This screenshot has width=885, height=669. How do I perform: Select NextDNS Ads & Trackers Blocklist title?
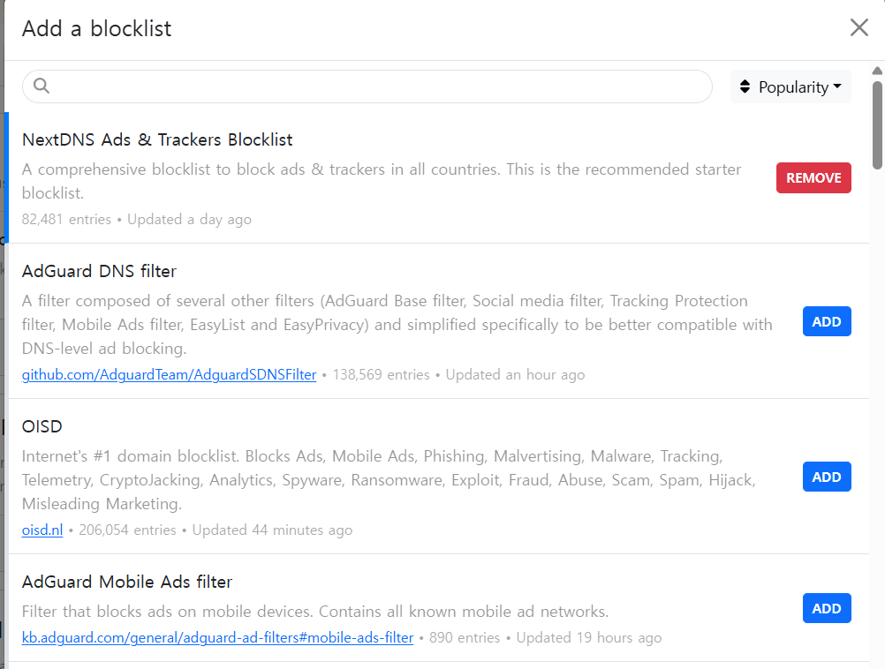157,139
